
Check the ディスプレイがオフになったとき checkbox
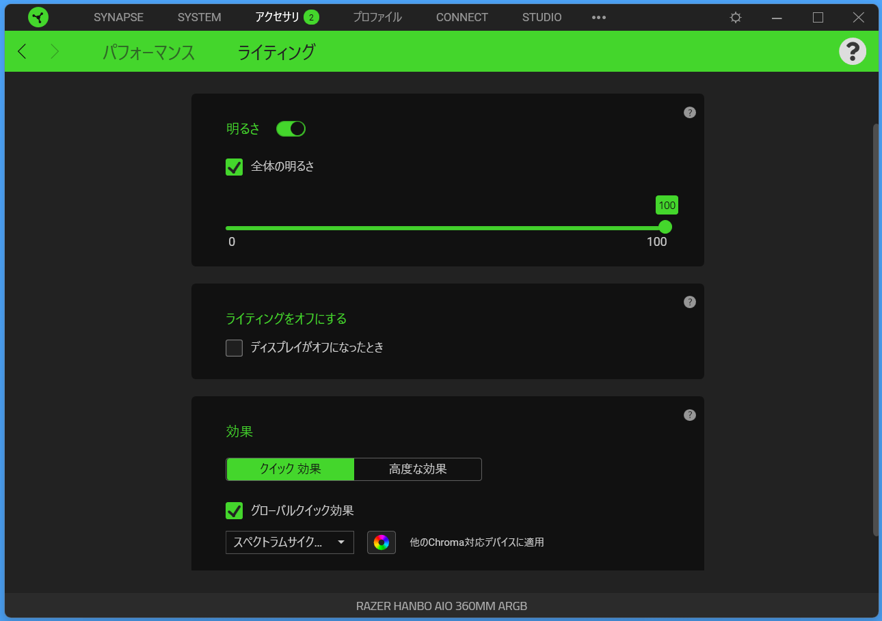(235, 348)
